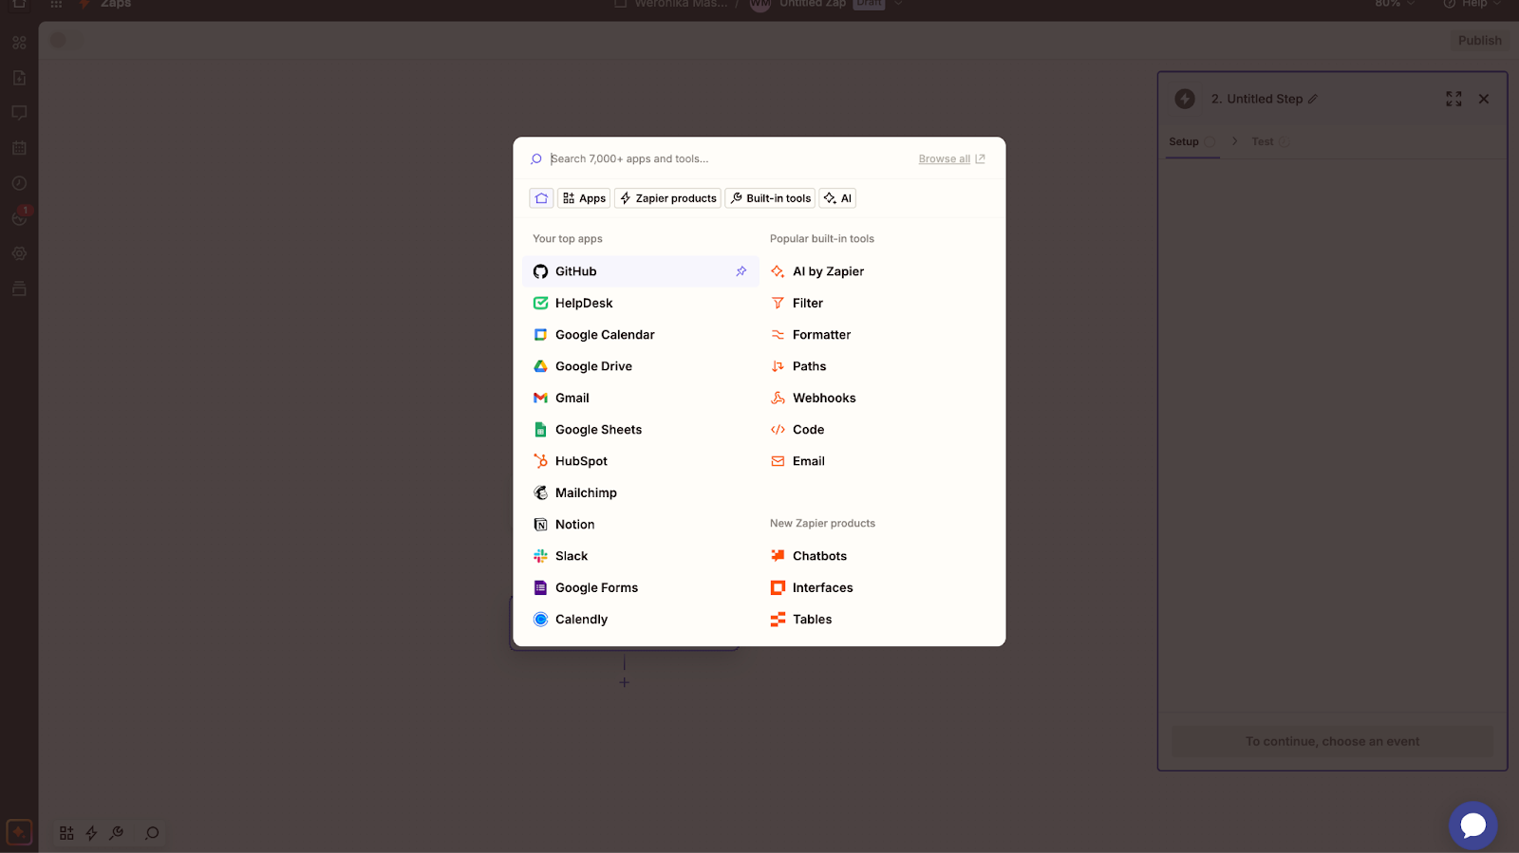Viewport: 1519px width, 853px height.
Task: Open the Zapier AI copilot icon
Action: [x=19, y=832]
